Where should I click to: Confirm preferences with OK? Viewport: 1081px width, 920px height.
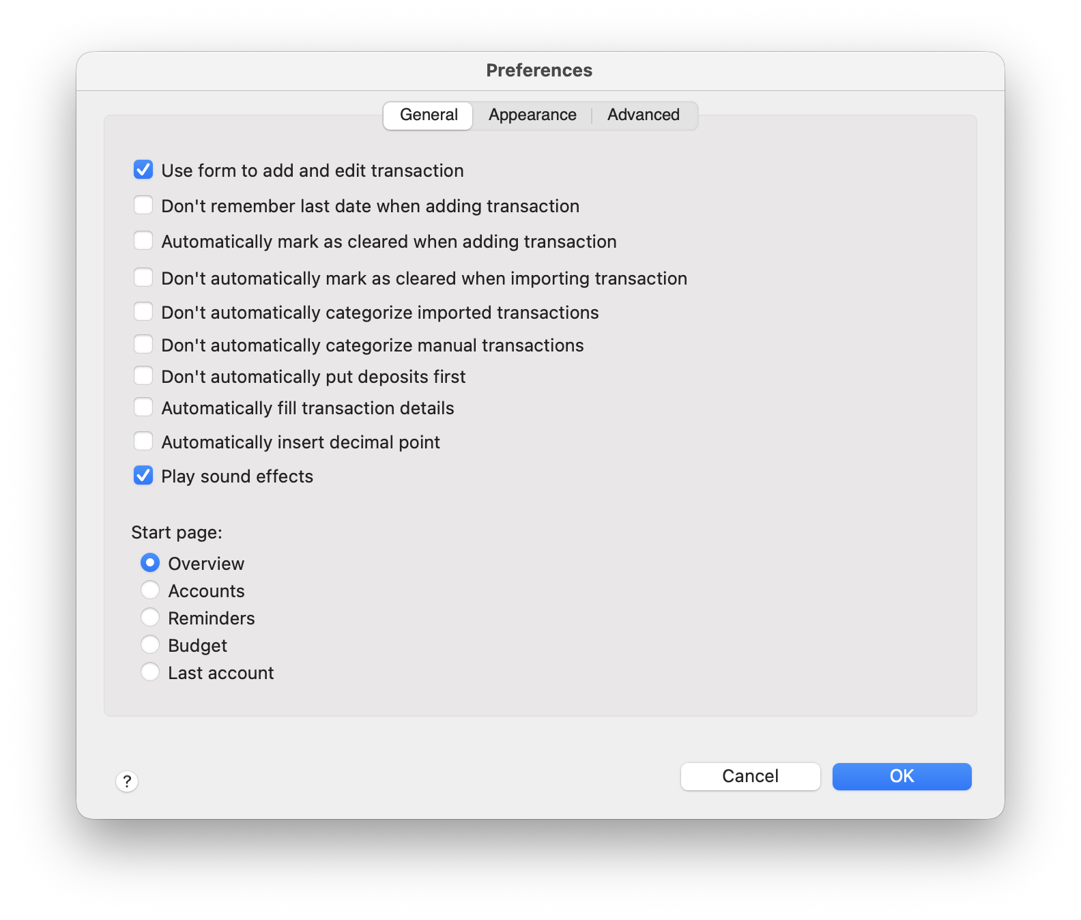coord(901,776)
